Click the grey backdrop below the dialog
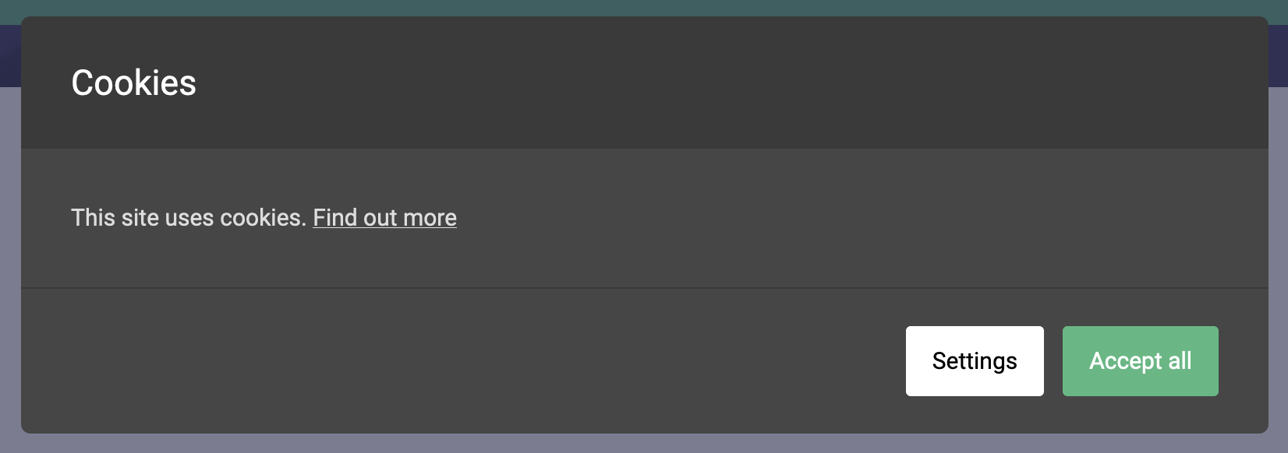Viewport: 1288px width, 453px height. pos(624,444)
